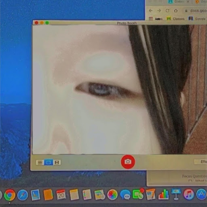
Task: Reload the page in the browser window
Action: 167,11
